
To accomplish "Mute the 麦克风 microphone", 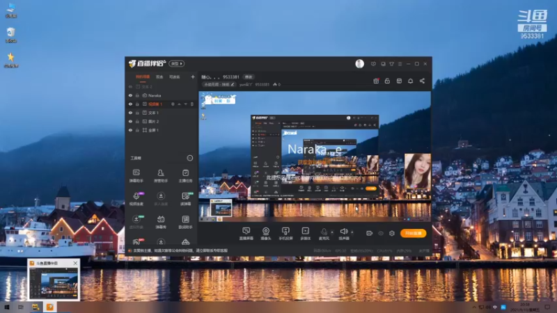I will click(x=324, y=234).
